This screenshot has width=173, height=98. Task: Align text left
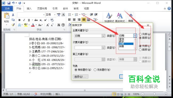point(69,20)
